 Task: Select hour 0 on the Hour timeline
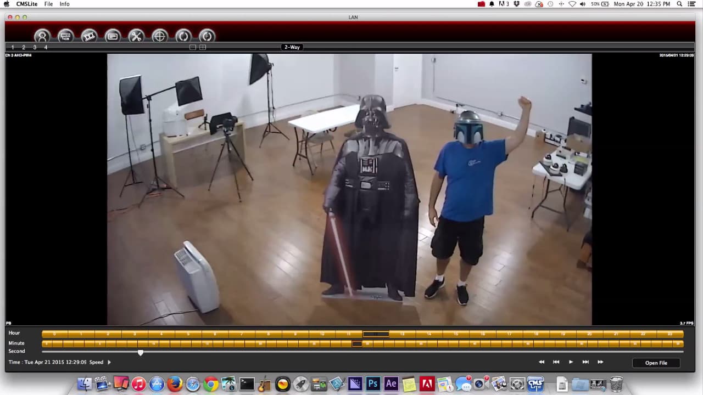tap(55, 334)
